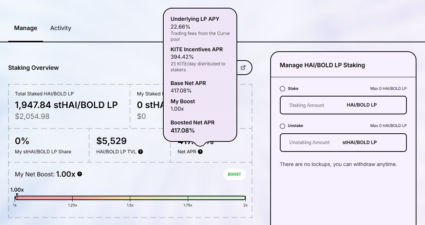The height and width of the screenshot is (225, 425).
Task: Focus the Unstaking Amount input field
Action: coord(343,143)
